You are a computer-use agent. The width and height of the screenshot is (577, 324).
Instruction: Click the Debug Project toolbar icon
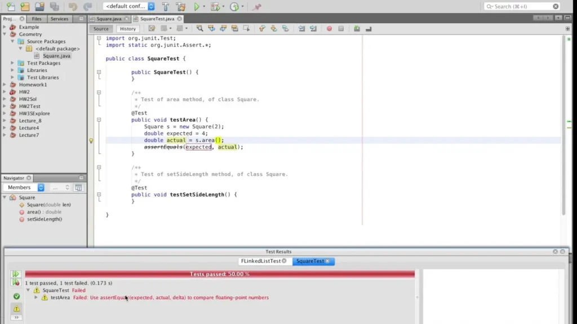click(215, 7)
